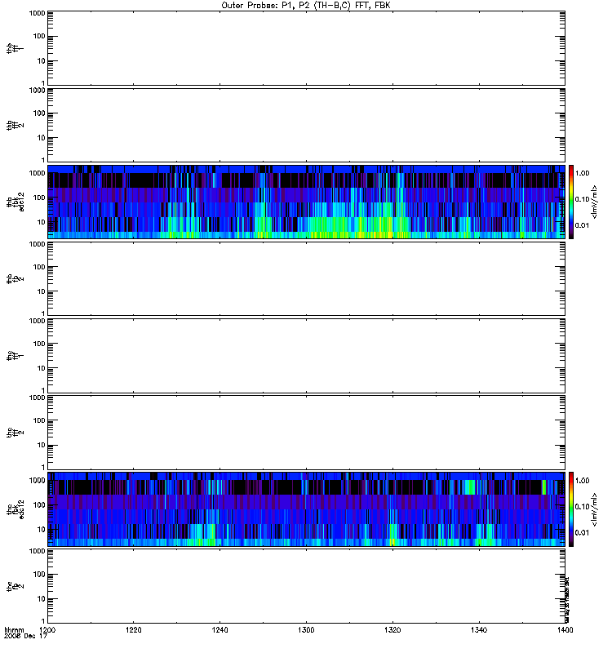
Task: Click the 'thc fff 1' panel label
Action: 15,356
